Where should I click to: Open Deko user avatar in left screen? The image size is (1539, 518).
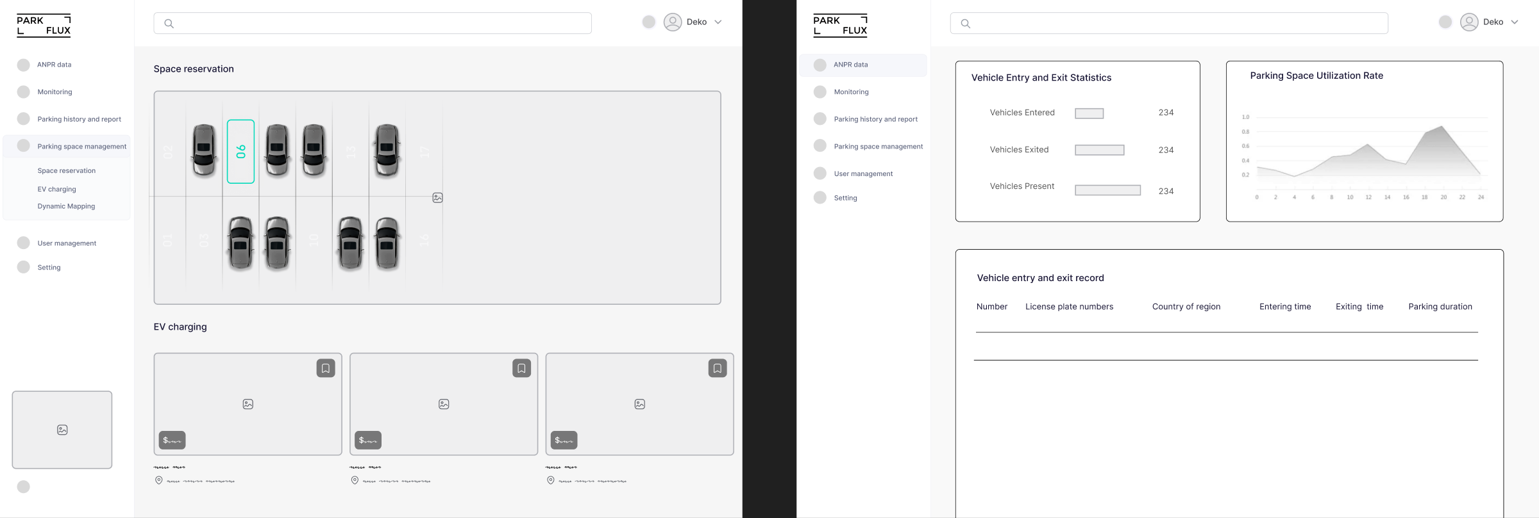pos(673,22)
